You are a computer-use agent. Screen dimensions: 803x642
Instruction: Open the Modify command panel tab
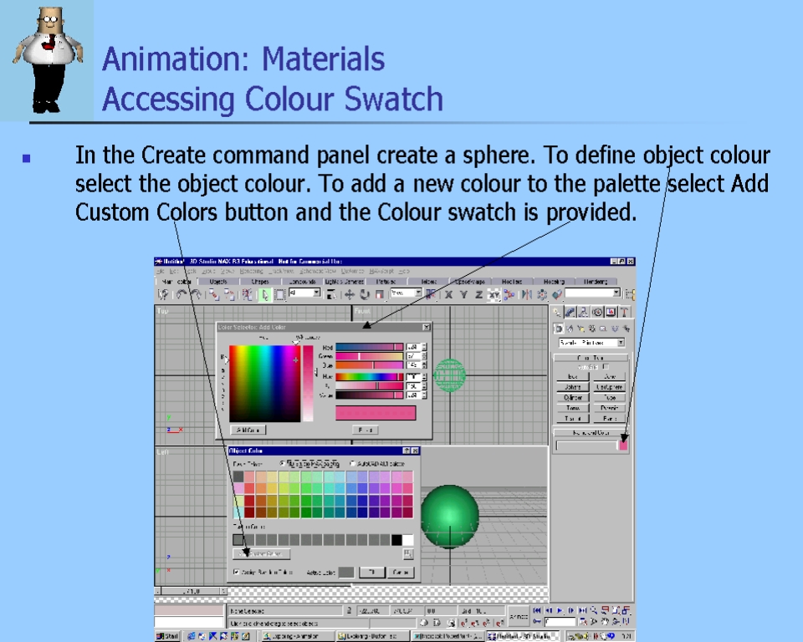[x=570, y=312]
